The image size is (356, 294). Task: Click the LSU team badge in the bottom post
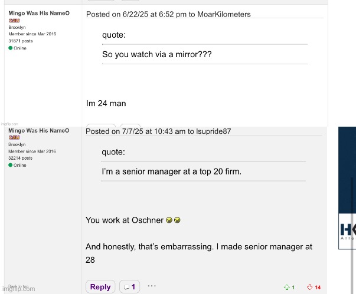[x=14, y=137]
